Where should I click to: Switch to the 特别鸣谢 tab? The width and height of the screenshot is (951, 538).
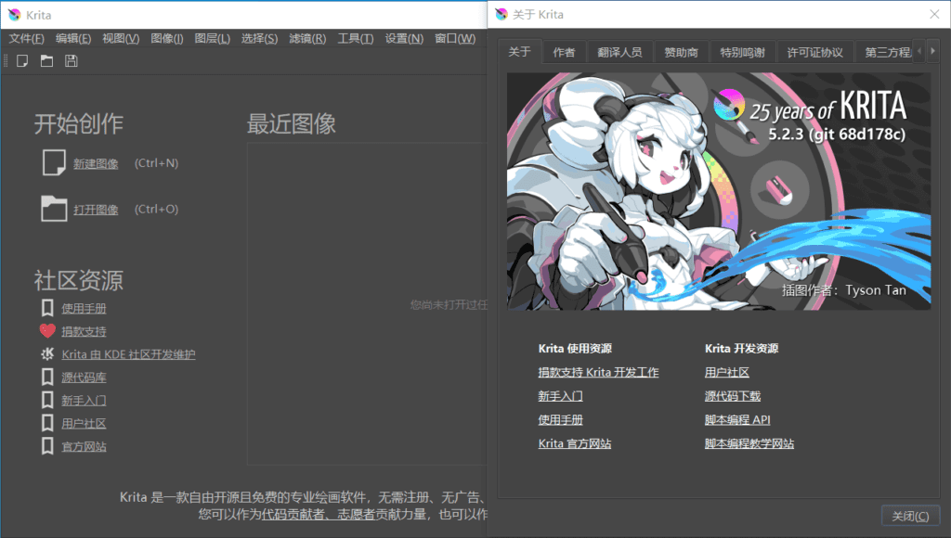coord(742,53)
